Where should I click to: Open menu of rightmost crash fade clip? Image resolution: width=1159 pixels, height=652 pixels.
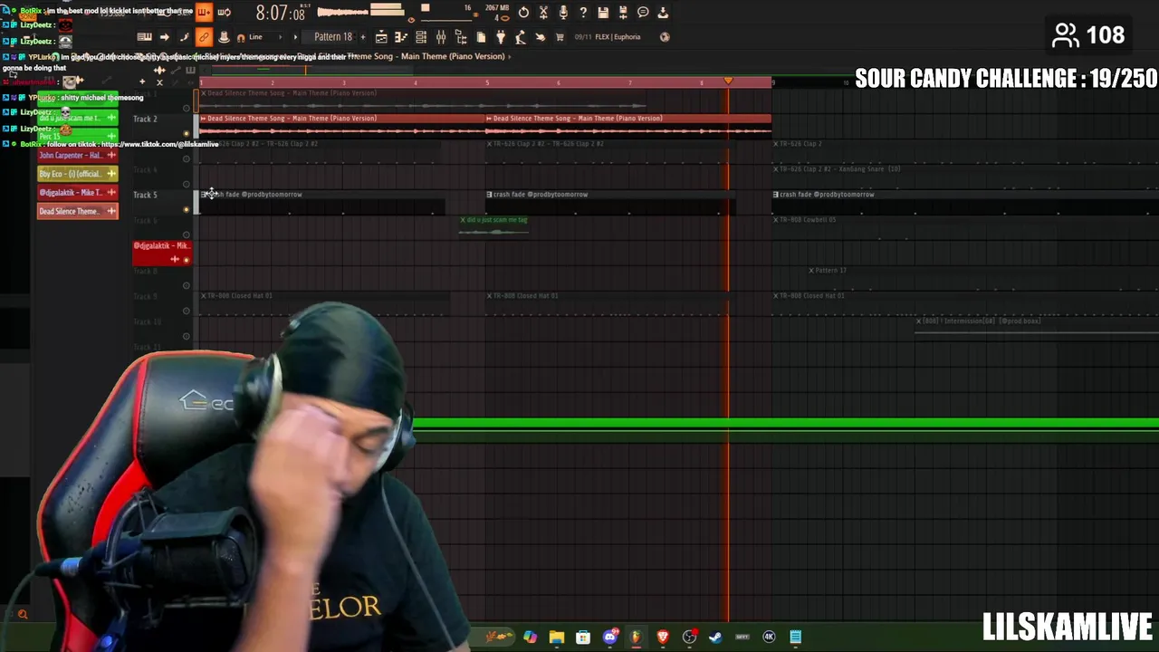[x=776, y=194]
